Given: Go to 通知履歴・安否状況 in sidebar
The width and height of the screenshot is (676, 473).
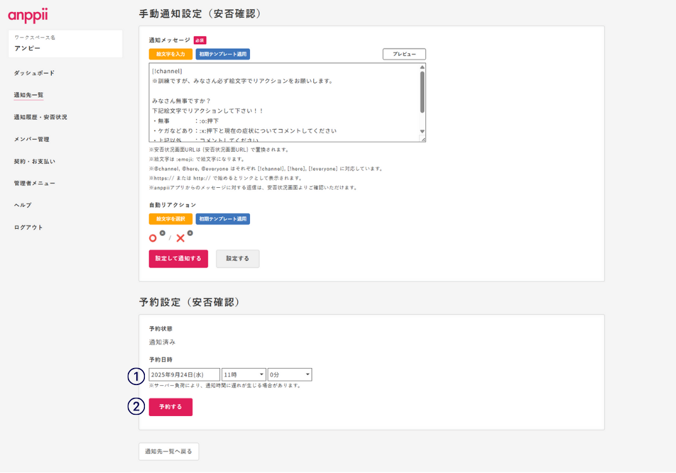Looking at the screenshot, I should (x=41, y=117).
